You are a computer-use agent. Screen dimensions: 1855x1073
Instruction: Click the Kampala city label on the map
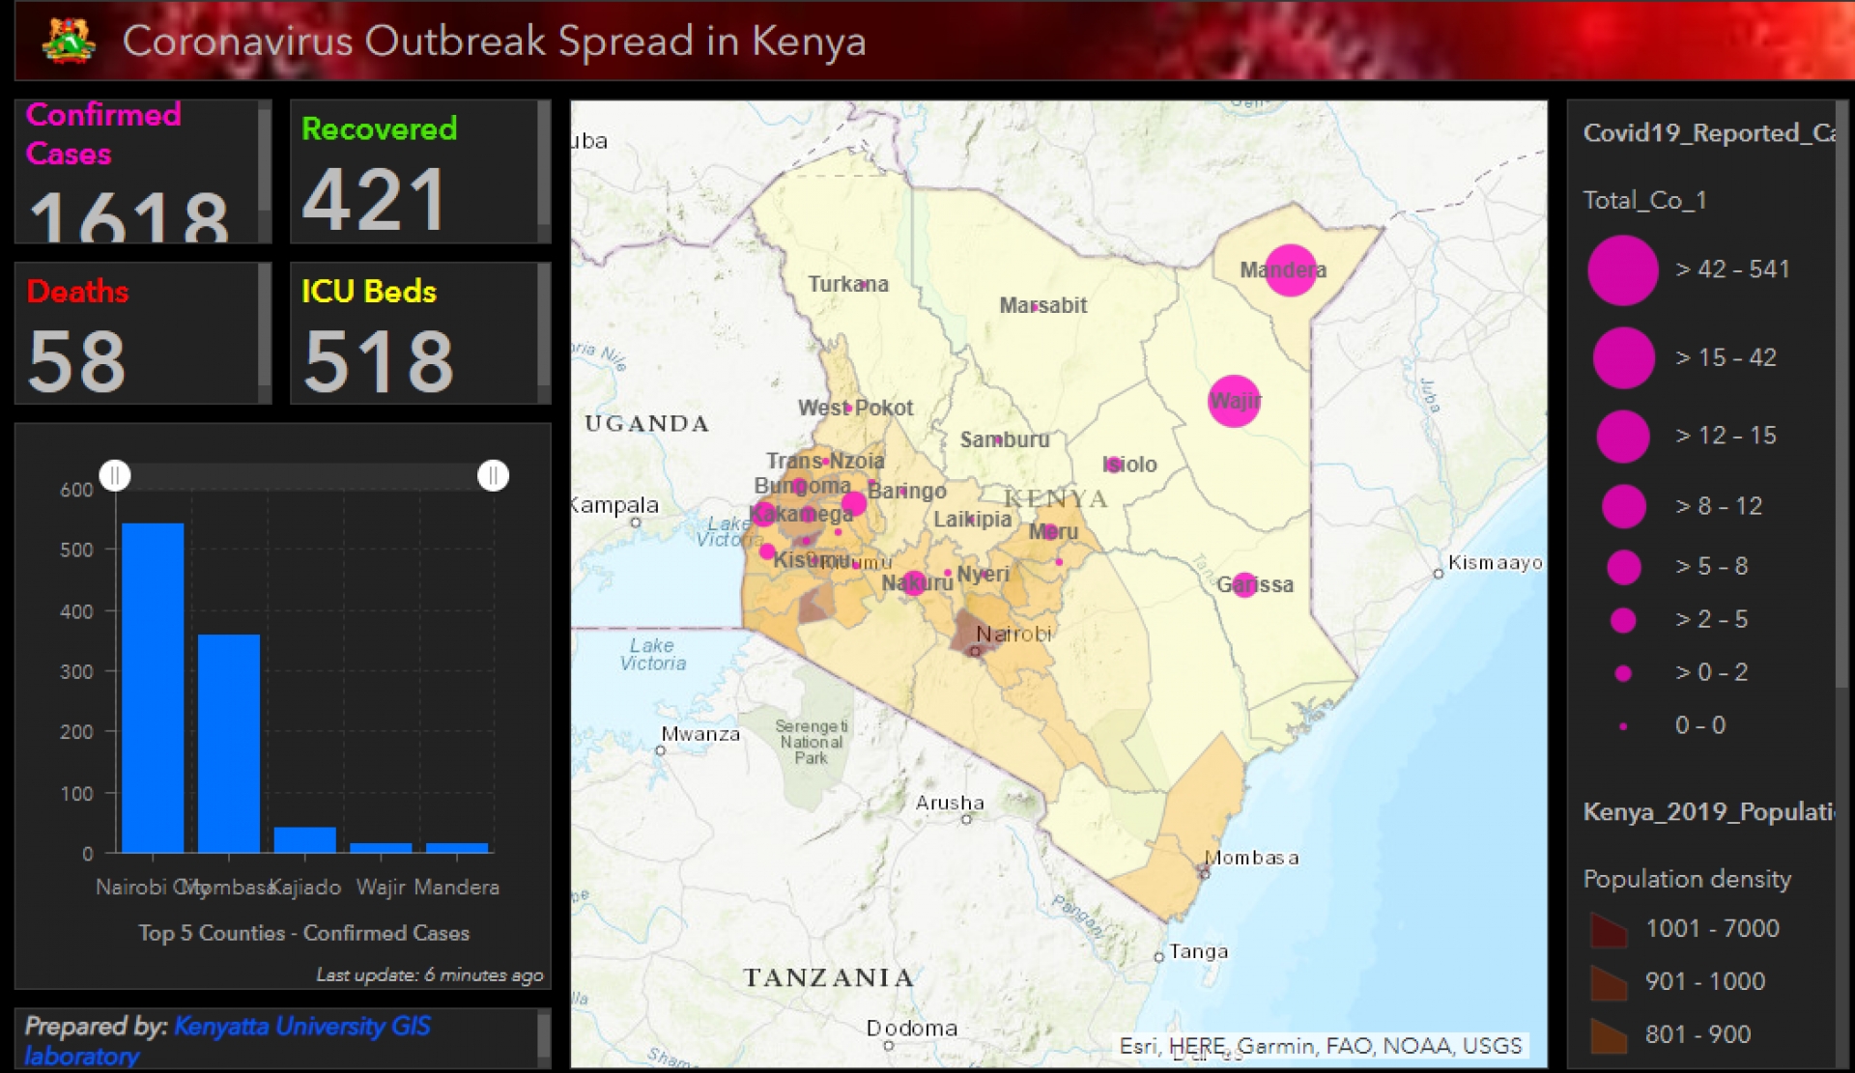coord(615,505)
